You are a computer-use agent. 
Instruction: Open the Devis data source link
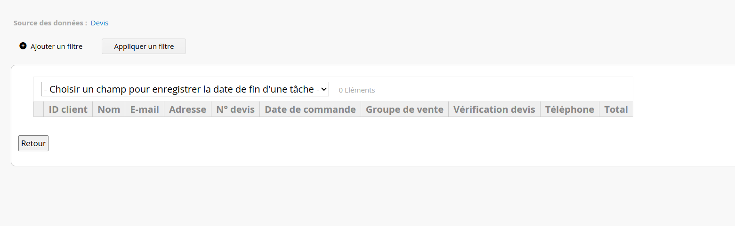99,23
